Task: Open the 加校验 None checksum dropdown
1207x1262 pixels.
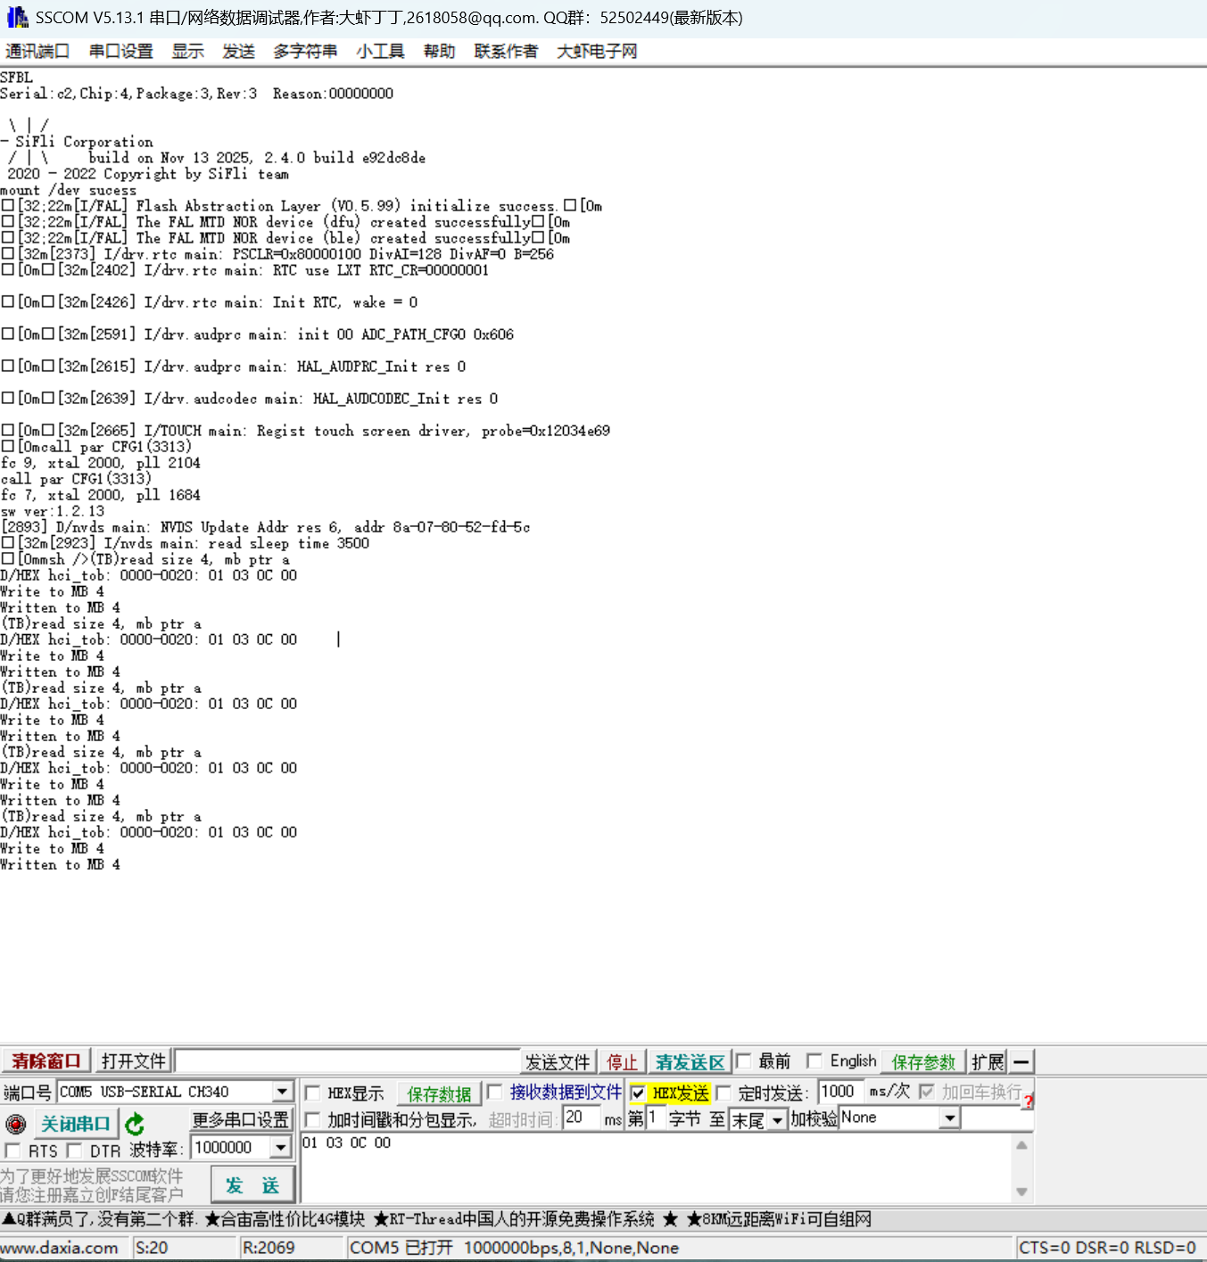Action: [x=950, y=1118]
